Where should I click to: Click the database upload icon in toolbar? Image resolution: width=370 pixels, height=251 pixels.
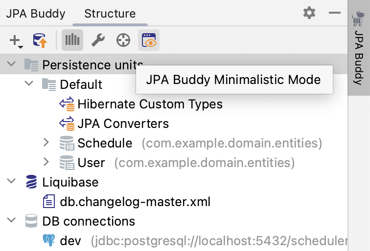click(40, 41)
